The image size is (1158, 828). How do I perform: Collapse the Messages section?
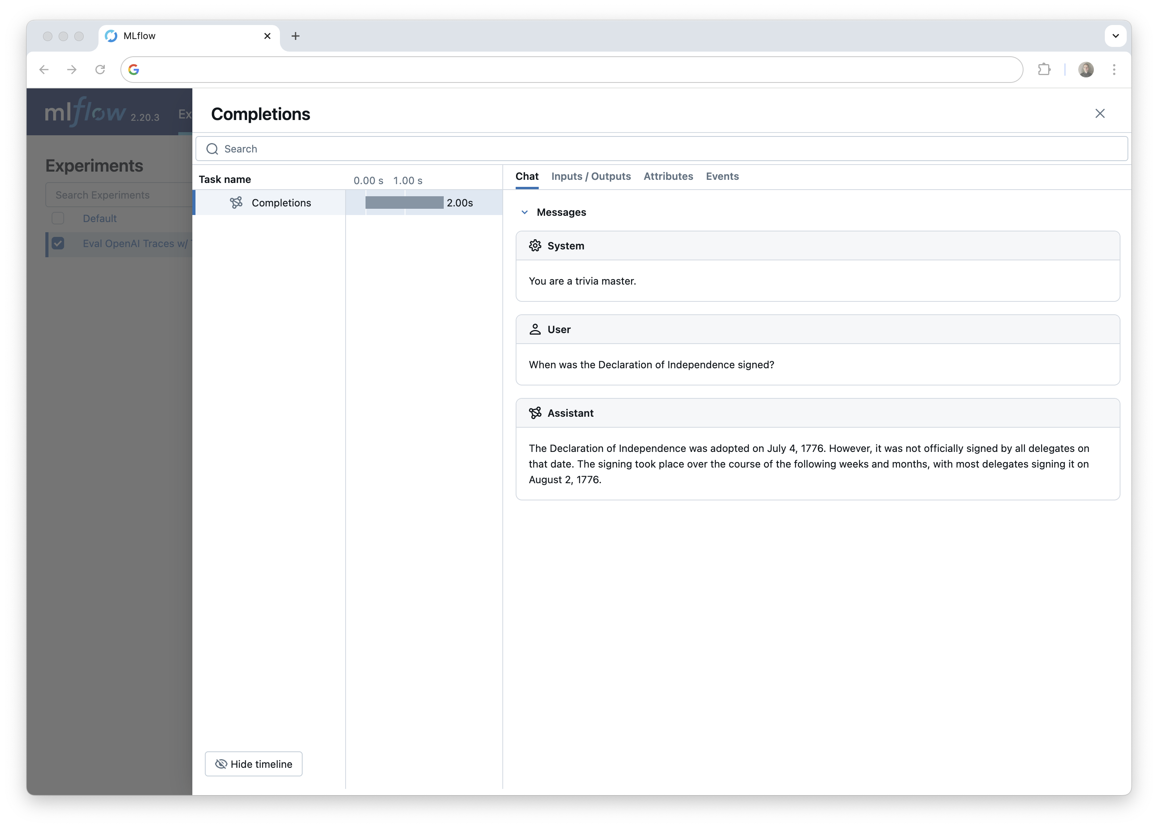click(525, 212)
